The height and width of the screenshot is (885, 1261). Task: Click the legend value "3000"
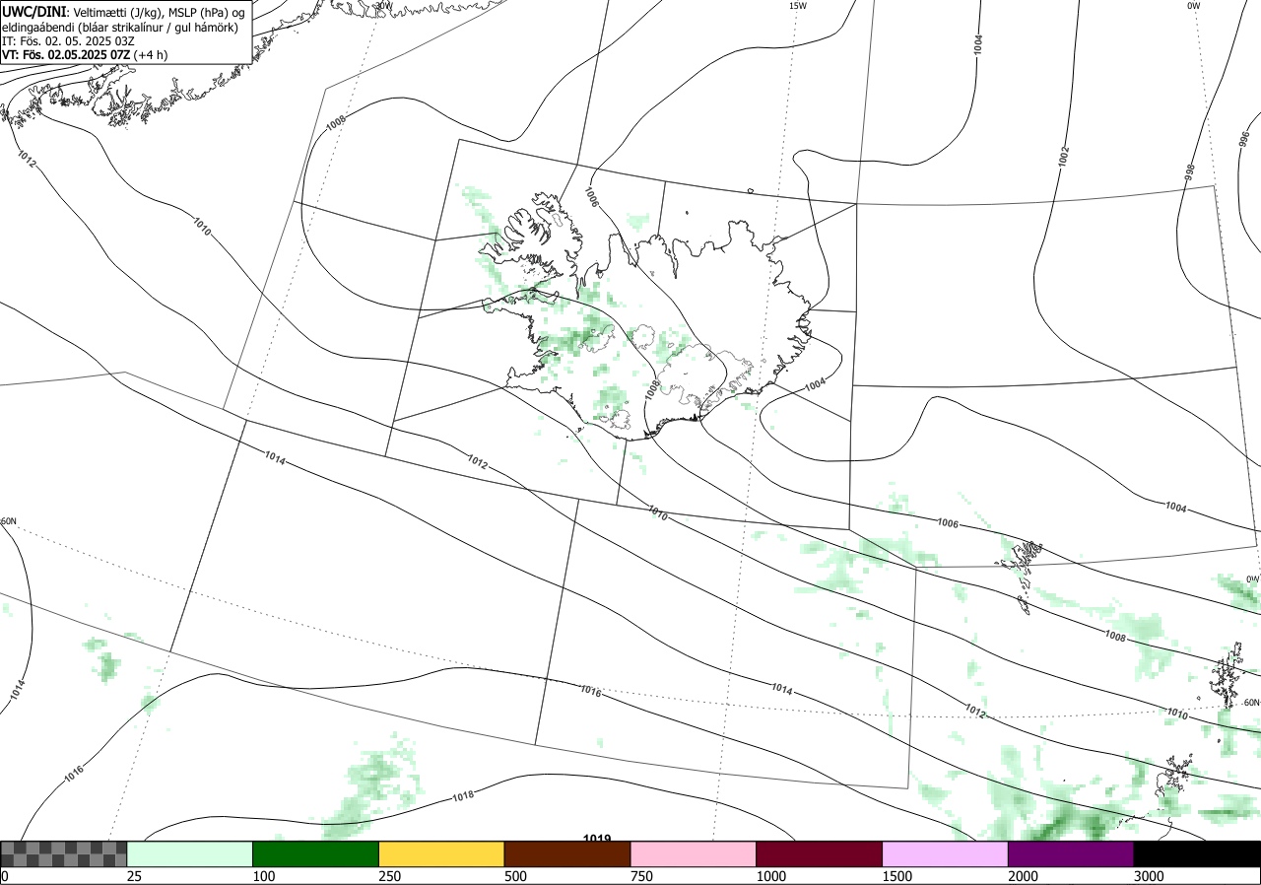point(1149,876)
